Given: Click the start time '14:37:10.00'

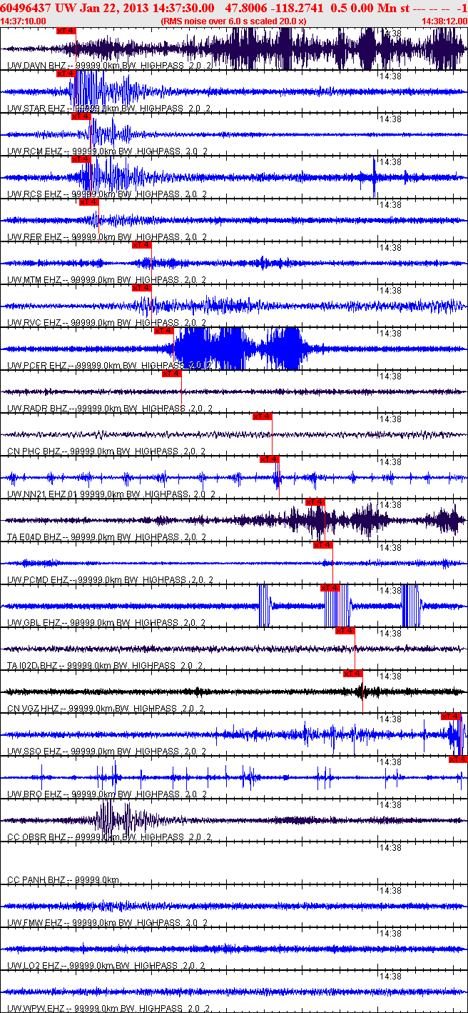Looking at the screenshot, I should point(24,21).
